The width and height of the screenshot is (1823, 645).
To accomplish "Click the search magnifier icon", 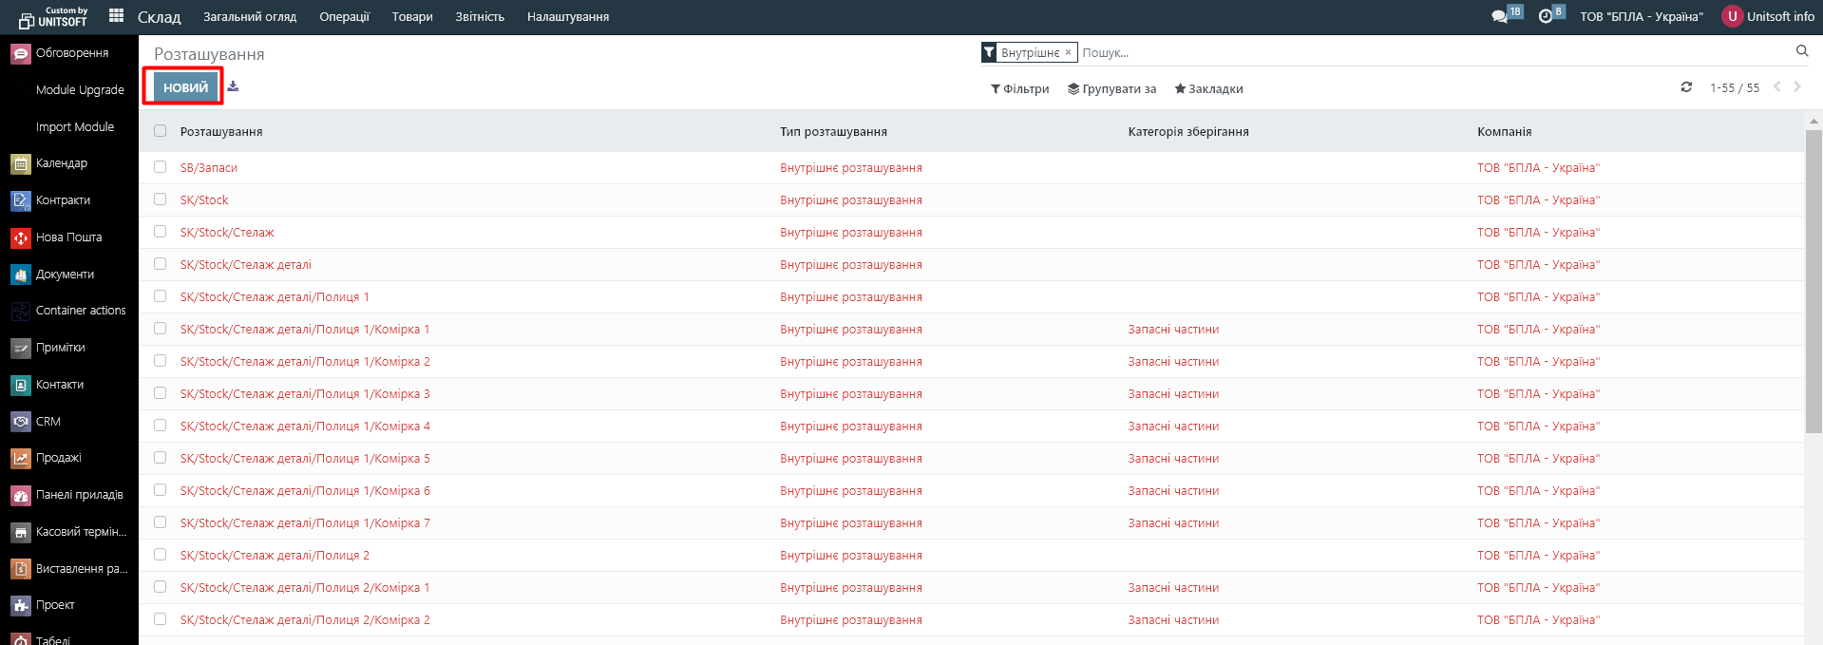I will tap(1802, 51).
